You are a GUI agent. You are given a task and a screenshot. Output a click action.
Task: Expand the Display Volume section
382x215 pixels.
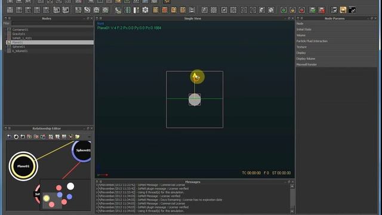pyautogui.click(x=337, y=59)
